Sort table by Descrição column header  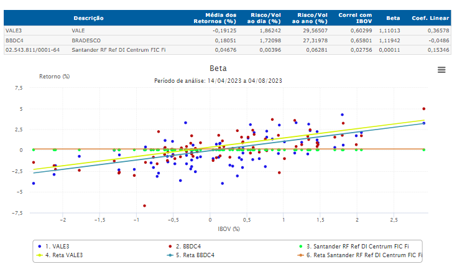point(89,19)
